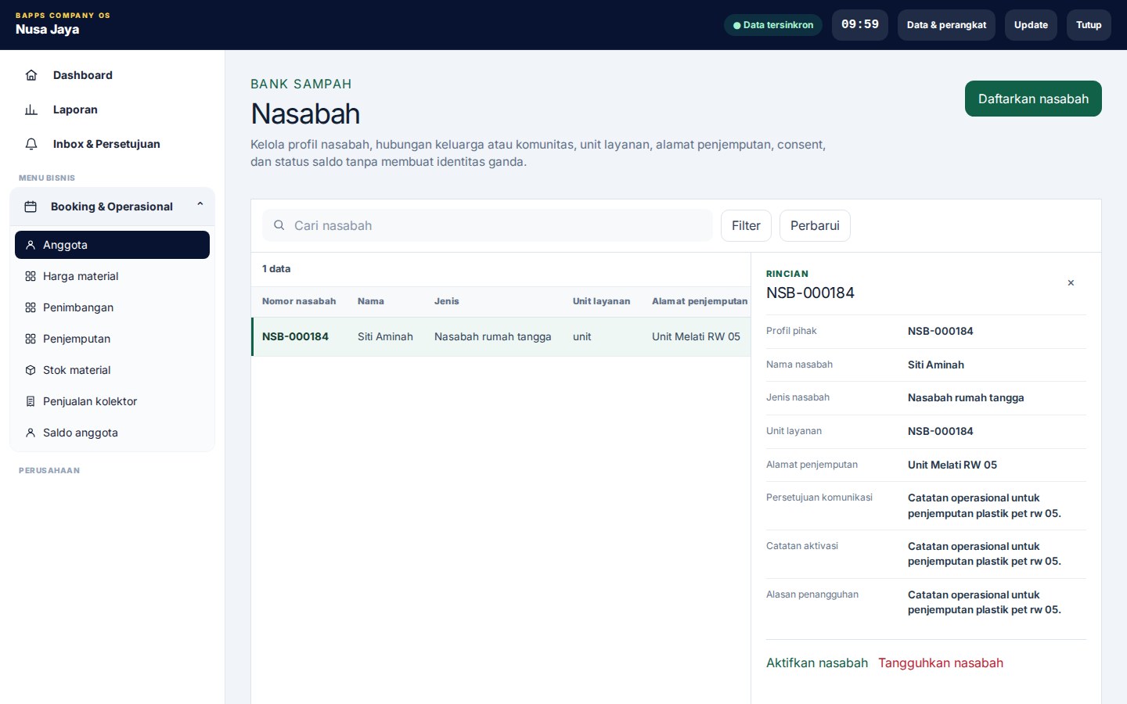Click the Data tersinkron status badge
Image resolution: width=1127 pixels, height=704 pixels.
[773, 25]
